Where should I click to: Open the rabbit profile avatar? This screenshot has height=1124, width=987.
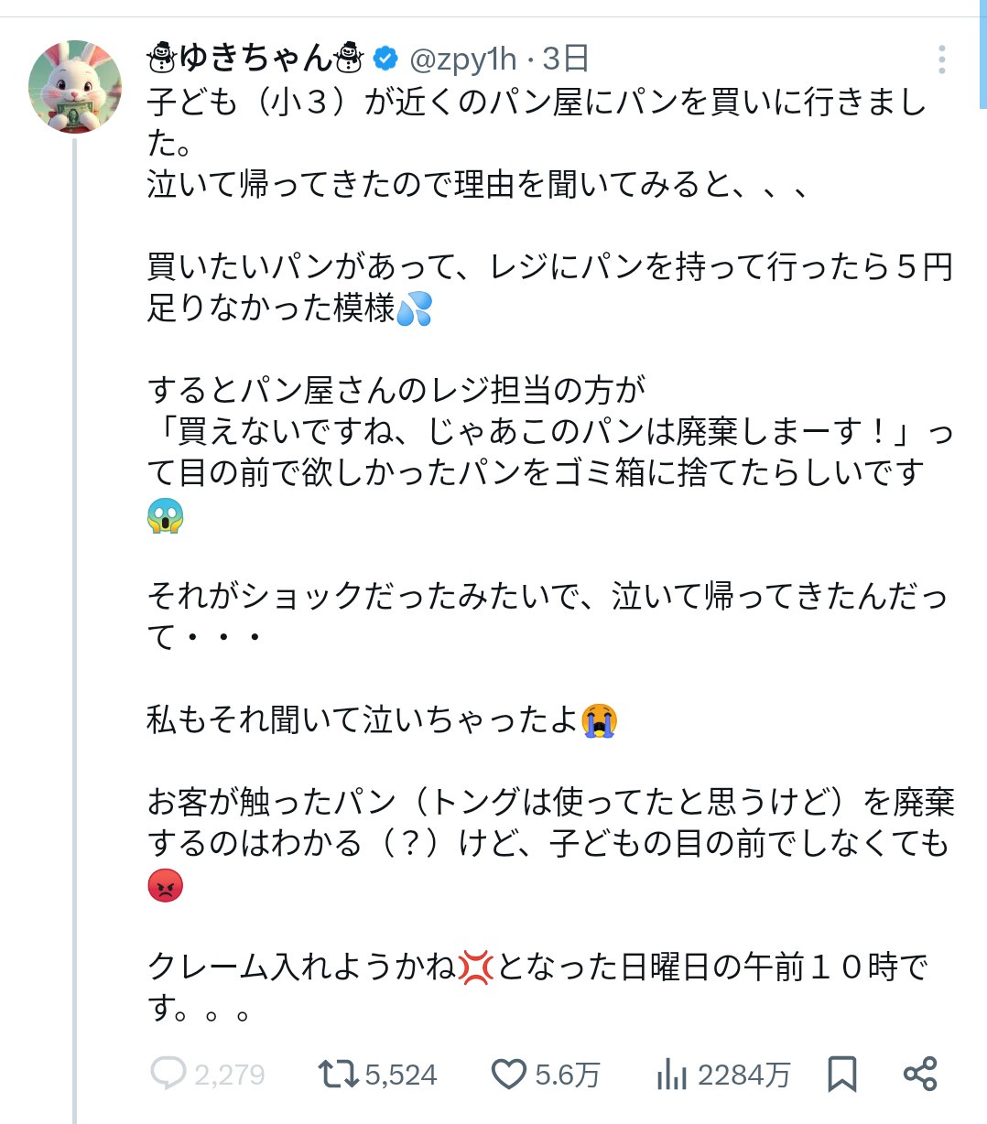(75, 87)
